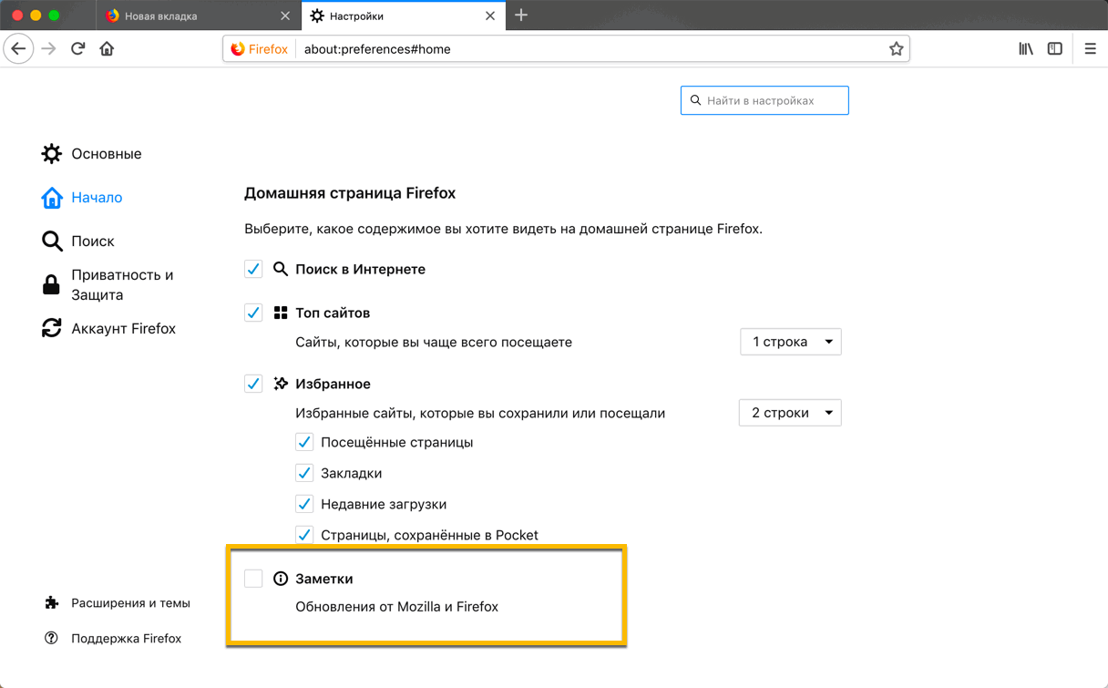This screenshot has width=1108, height=688.
Task: Uncheck Недавние загрузки option
Action: click(x=304, y=504)
